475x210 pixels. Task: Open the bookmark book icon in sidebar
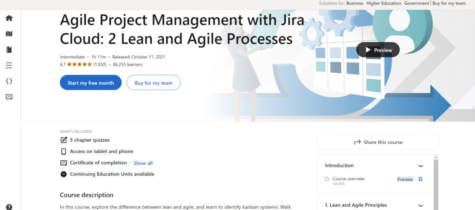tap(9, 50)
